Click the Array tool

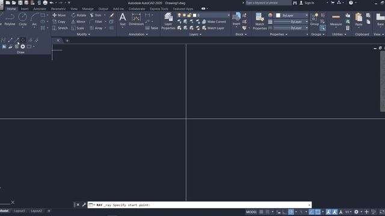coord(96,28)
